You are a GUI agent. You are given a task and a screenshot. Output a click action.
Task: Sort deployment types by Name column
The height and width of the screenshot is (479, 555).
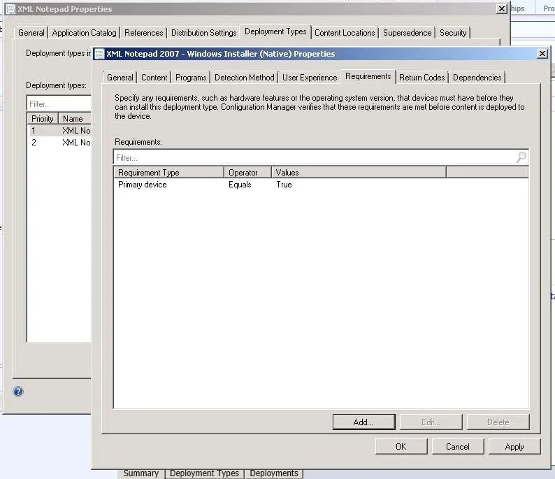75,119
